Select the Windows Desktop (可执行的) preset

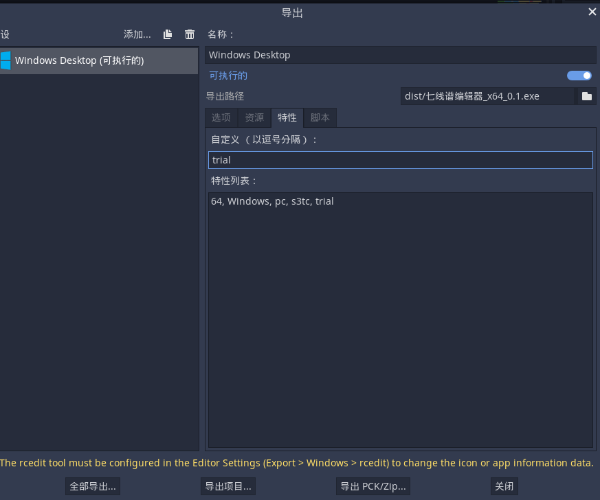coord(99,60)
